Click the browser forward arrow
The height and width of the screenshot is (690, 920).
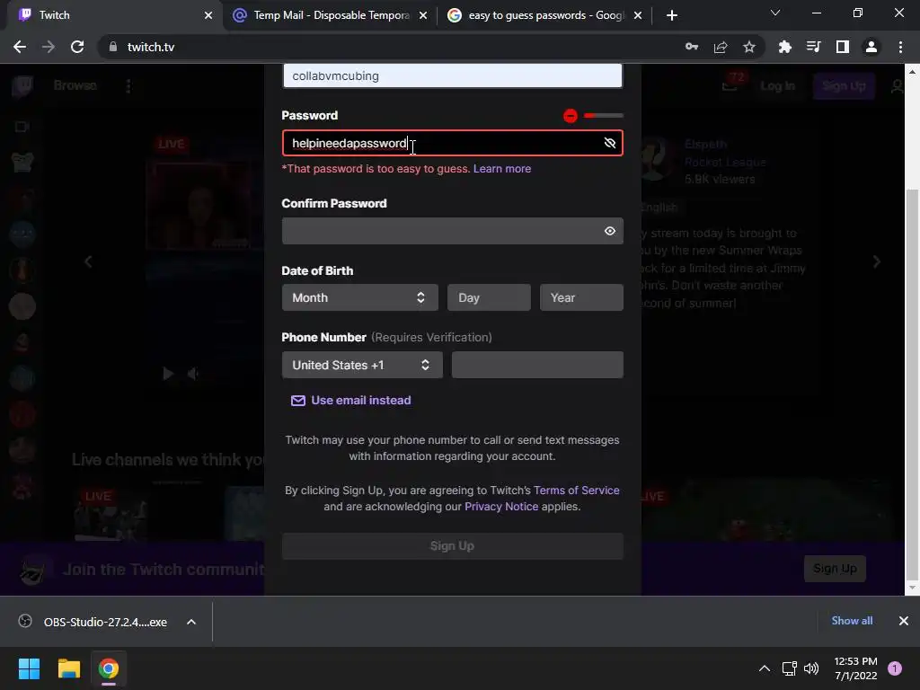(x=49, y=47)
